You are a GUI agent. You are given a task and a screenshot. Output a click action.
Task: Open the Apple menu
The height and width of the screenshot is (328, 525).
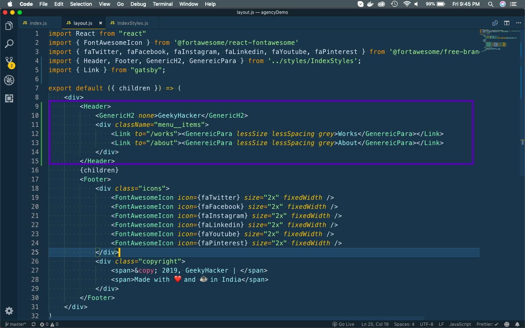10,4
